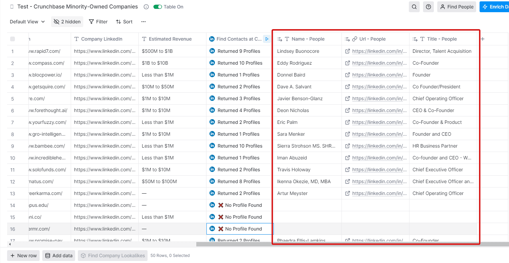
Task: Open the Estimated Revenue column header menu
Action: [173, 39]
